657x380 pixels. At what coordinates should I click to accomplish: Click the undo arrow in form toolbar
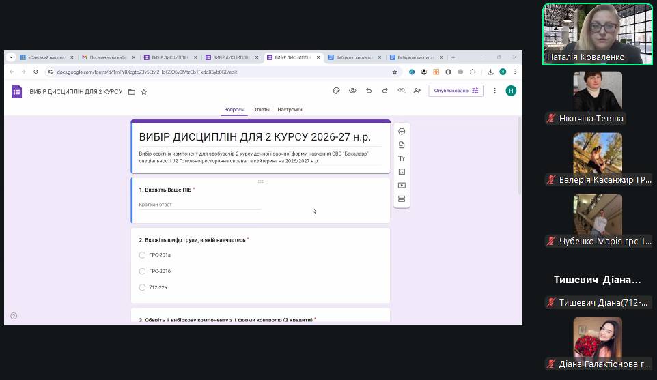point(369,91)
